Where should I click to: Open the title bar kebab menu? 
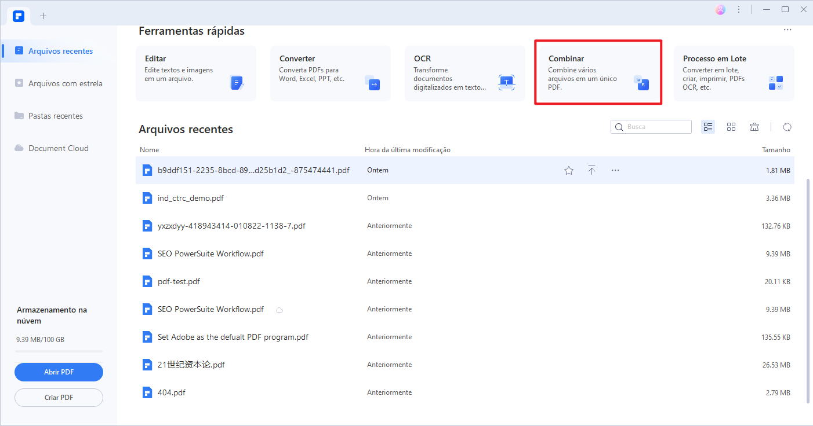738,9
